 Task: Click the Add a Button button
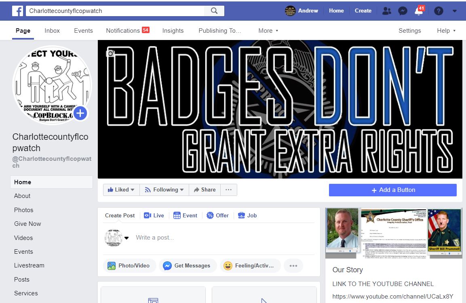(392, 190)
